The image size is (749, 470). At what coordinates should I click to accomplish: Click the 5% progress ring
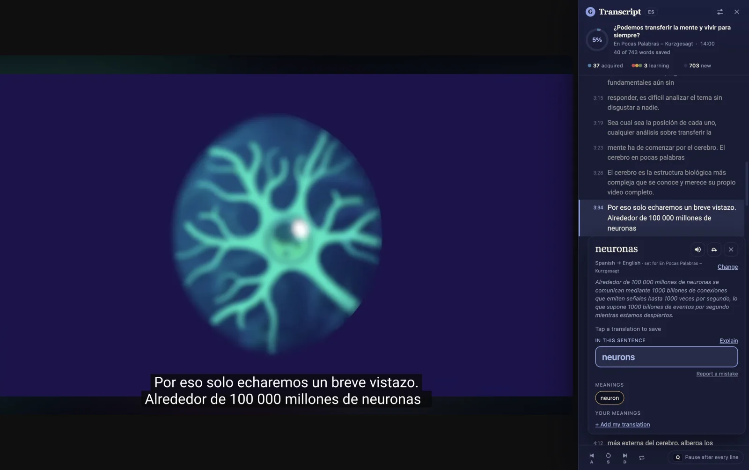[x=597, y=40]
